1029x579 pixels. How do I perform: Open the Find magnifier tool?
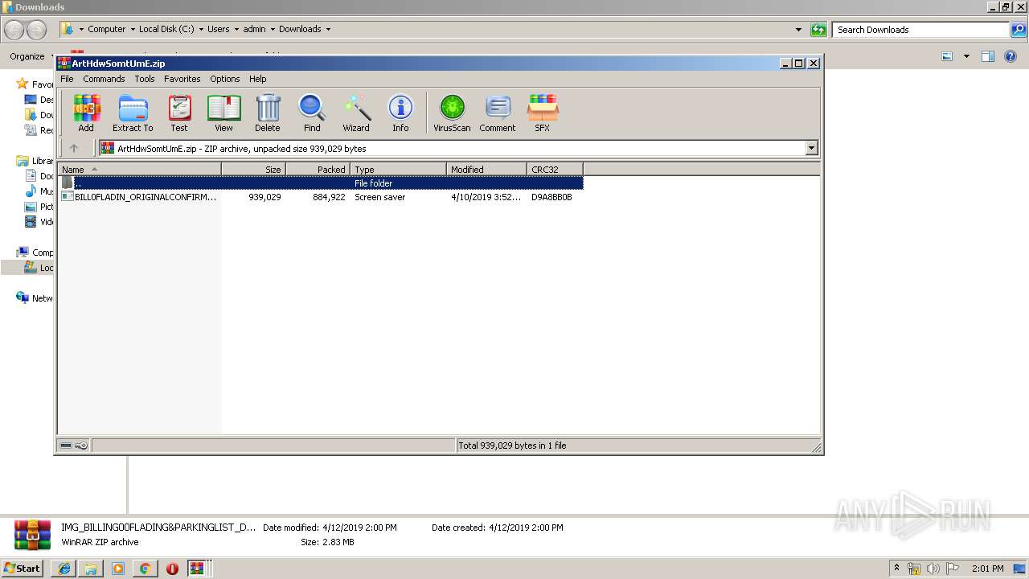[312, 113]
